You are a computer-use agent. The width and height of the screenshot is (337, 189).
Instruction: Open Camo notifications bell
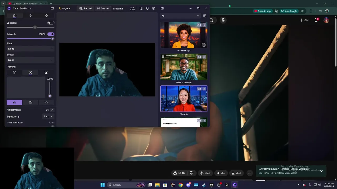147,8
